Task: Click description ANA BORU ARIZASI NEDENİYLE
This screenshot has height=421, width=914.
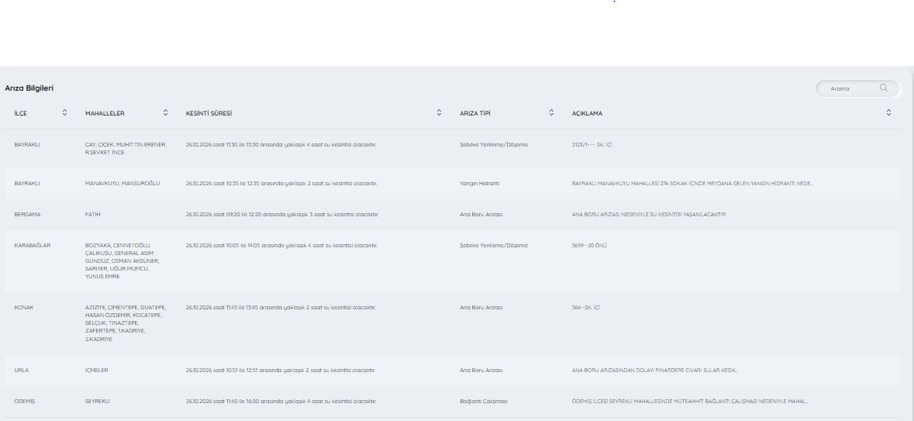Action: coord(649,215)
